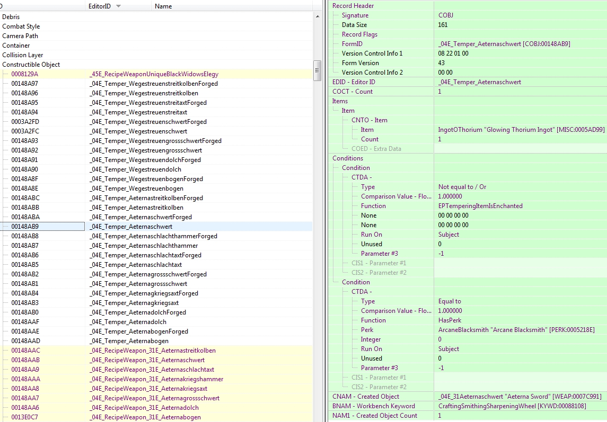This screenshot has height=422, width=607.
Task: Pick the _04E_RecipeWeapon_31E_Aeternadolch record
Action: (x=144, y=408)
